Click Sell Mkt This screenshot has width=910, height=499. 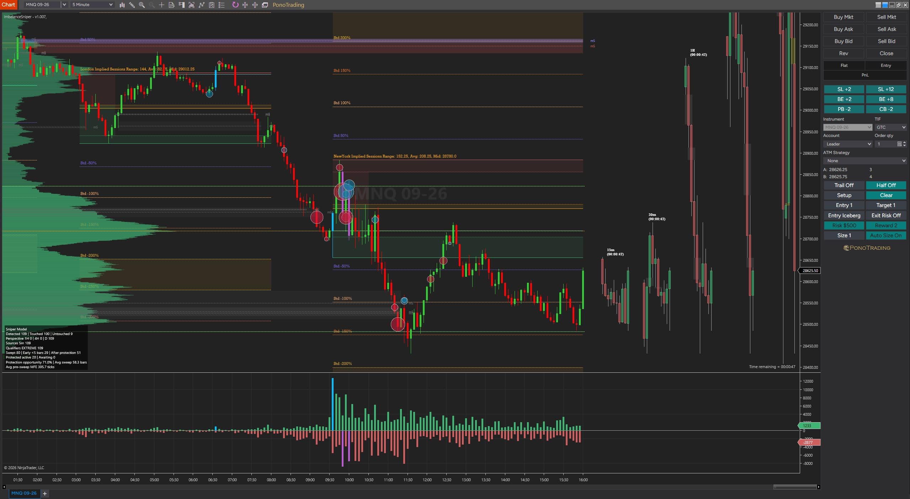click(x=886, y=17)
